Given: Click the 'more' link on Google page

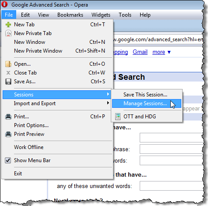Looking at the screenshot, I should (x=159, y=52).
